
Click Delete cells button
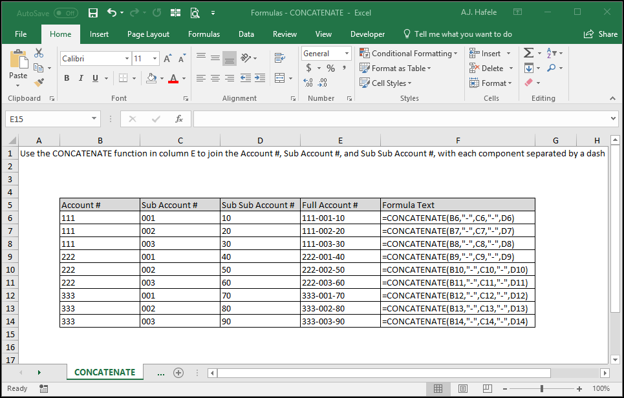pos(491,68)
